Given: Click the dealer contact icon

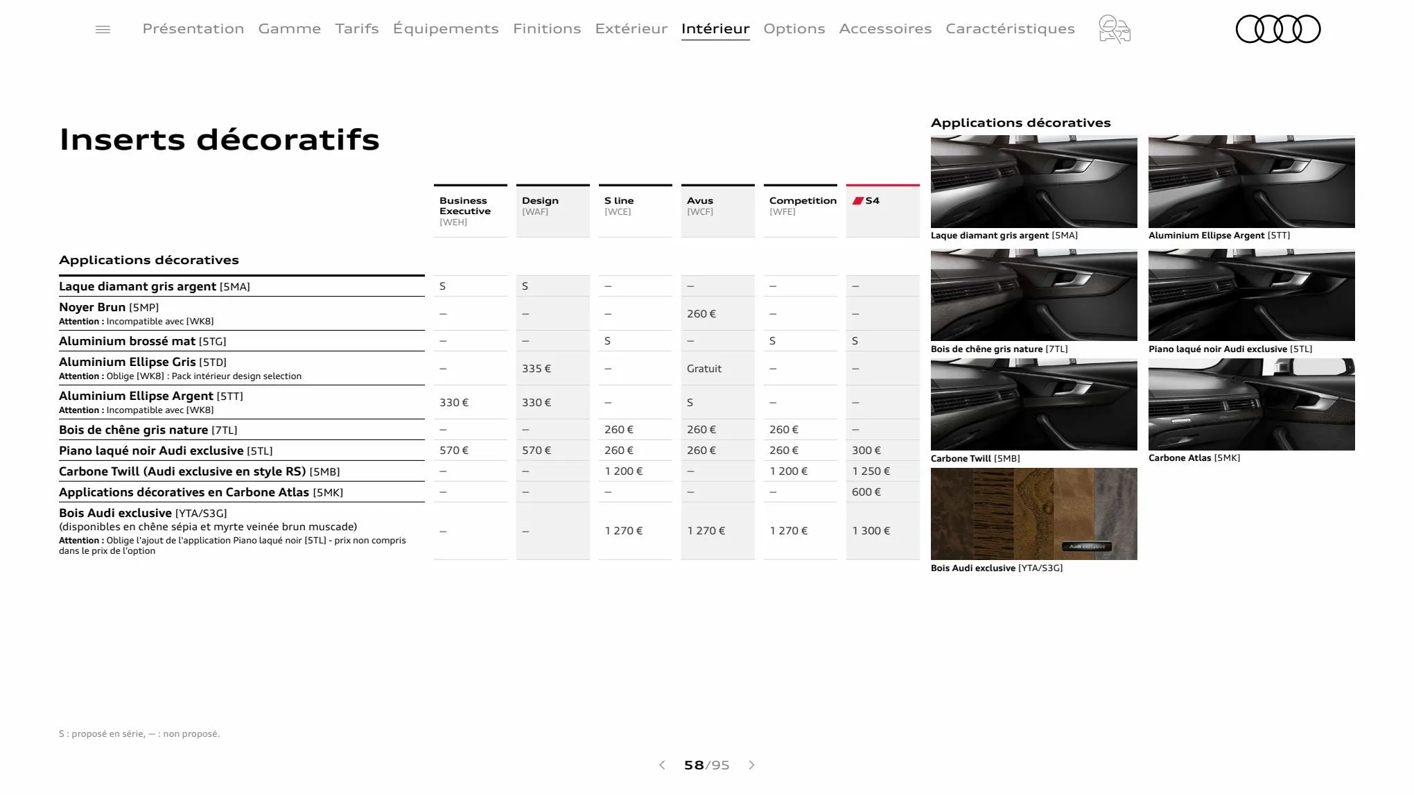Looking at the screenshot, I should [1115, 29].
